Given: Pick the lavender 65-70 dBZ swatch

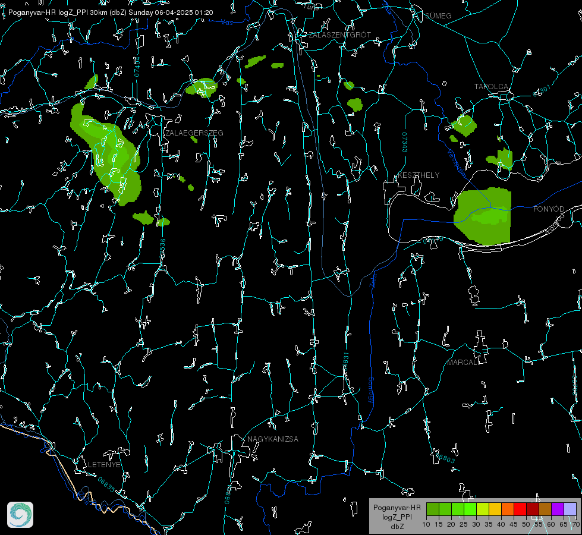Looking at the screenshot, I should point(570,509).
